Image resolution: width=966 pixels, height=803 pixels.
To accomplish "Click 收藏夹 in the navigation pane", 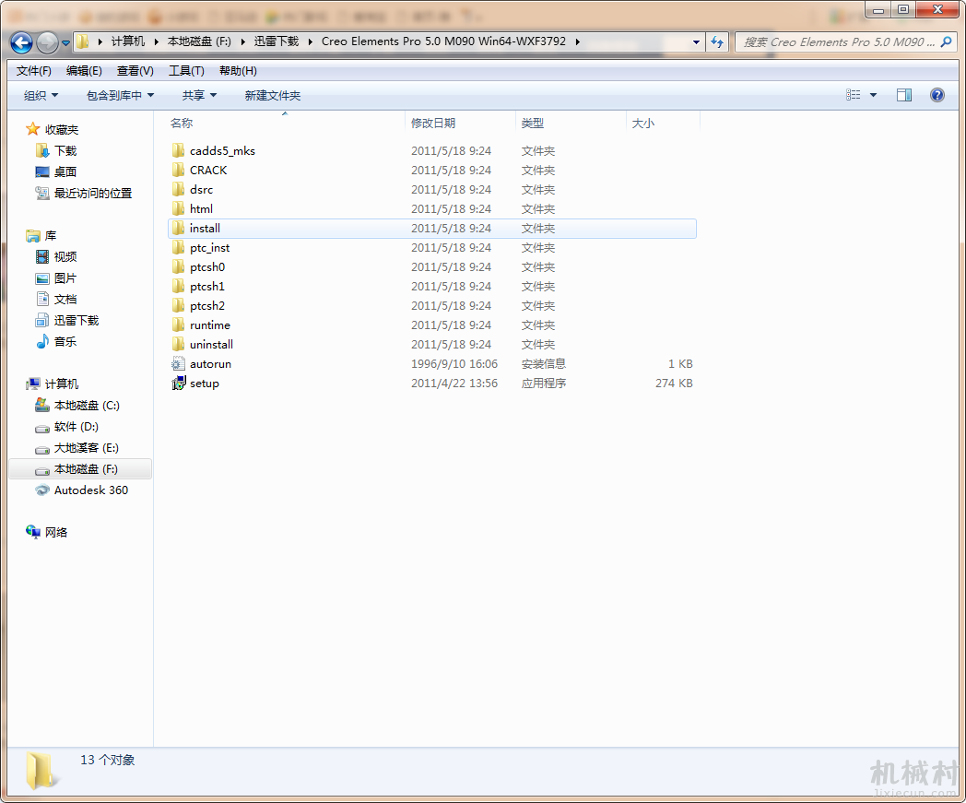I will (62, 129).
